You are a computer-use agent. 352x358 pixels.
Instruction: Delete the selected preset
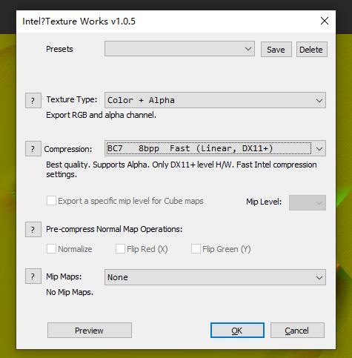point(312,50)
